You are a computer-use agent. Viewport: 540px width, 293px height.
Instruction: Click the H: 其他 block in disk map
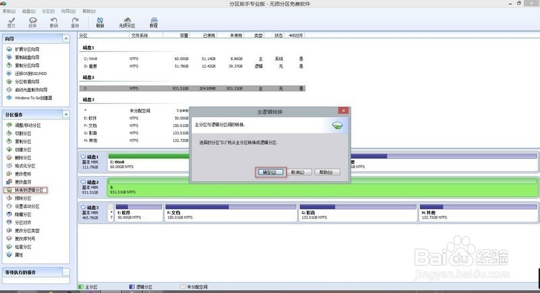[x=478, y=213]
